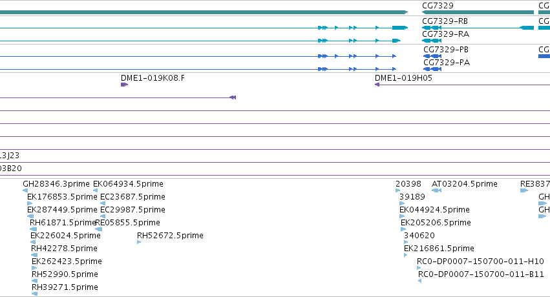Click the CG7329 gene label

(x=438, y=6)
